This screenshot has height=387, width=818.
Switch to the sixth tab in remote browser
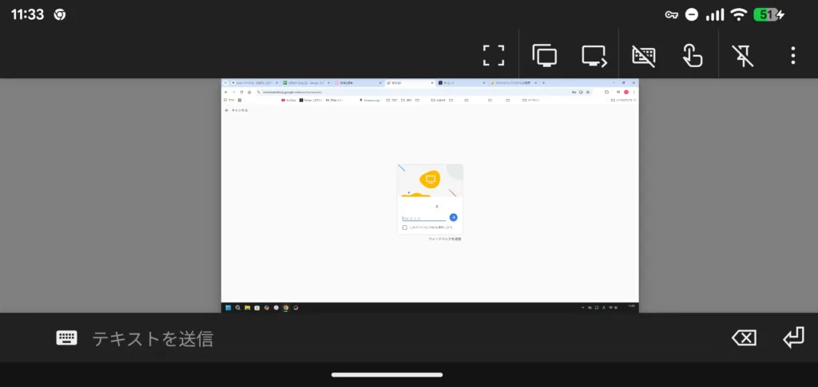click(x=514, y=83)
